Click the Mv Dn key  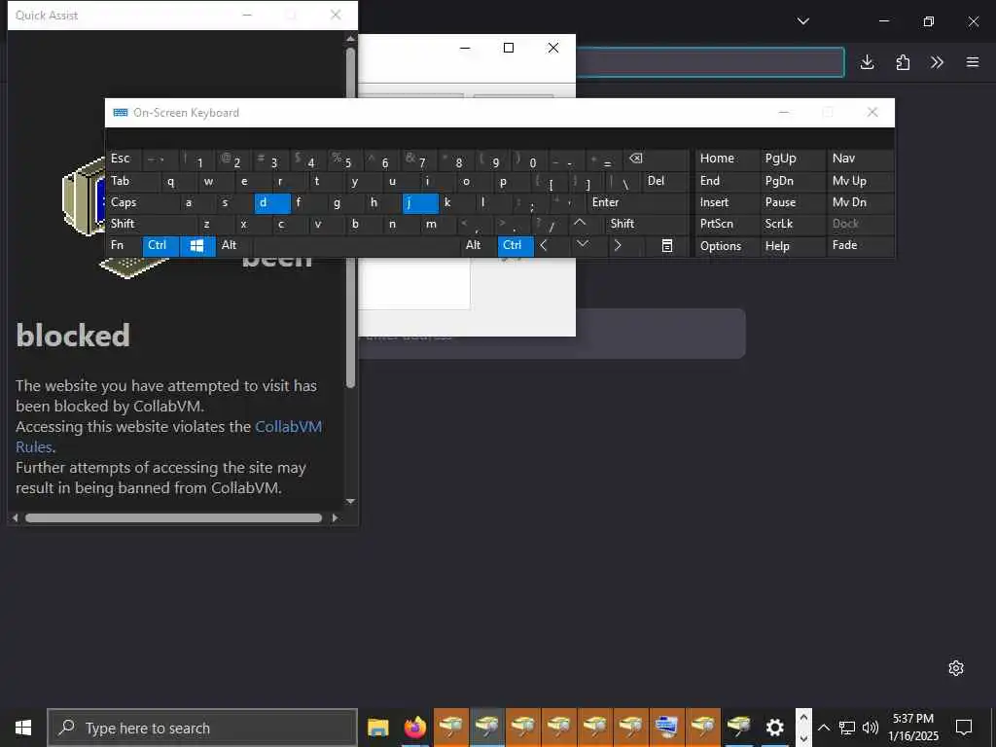(x=860, y=202)
